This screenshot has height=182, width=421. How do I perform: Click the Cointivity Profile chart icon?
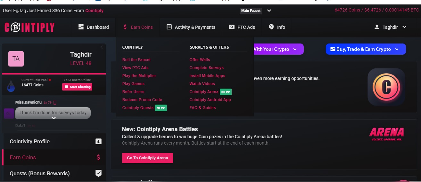98,141
